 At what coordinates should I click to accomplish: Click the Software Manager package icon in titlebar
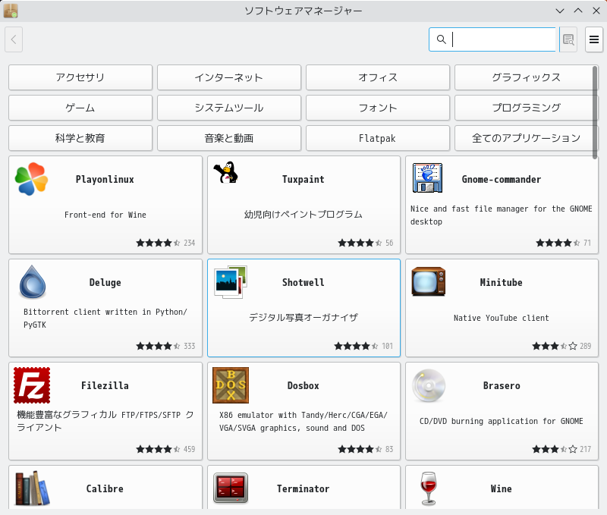[x=11, y=11]
